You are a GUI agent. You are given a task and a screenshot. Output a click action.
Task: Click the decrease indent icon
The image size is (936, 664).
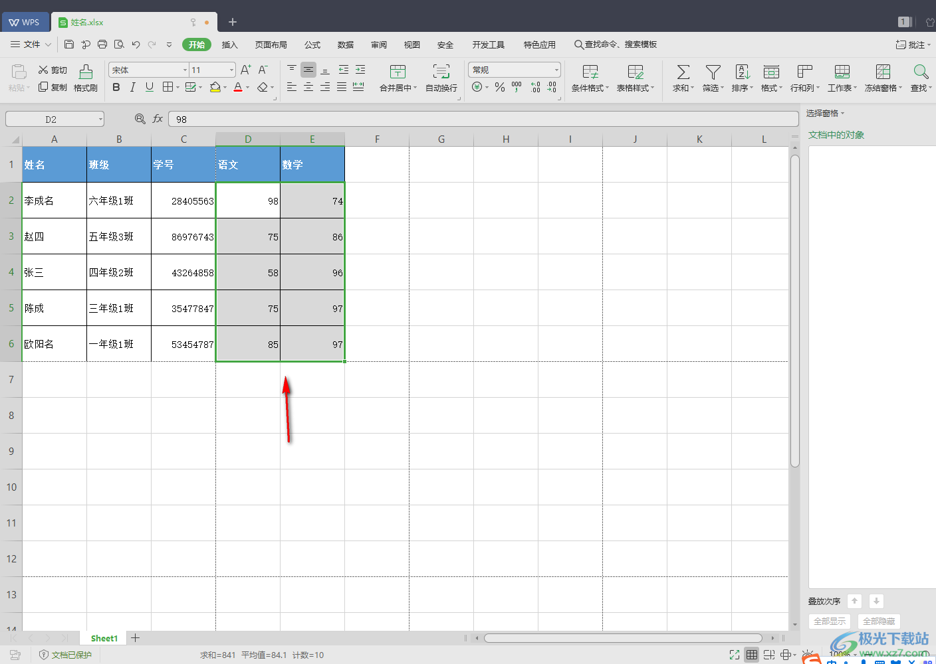point(344,69)
